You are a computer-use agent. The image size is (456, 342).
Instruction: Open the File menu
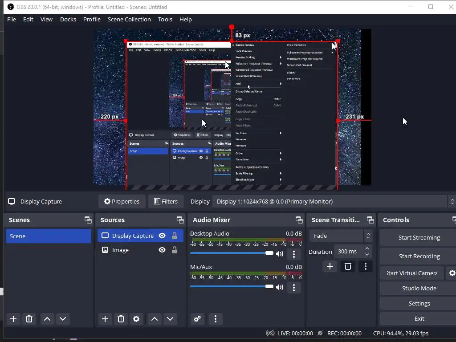point(12,20)
